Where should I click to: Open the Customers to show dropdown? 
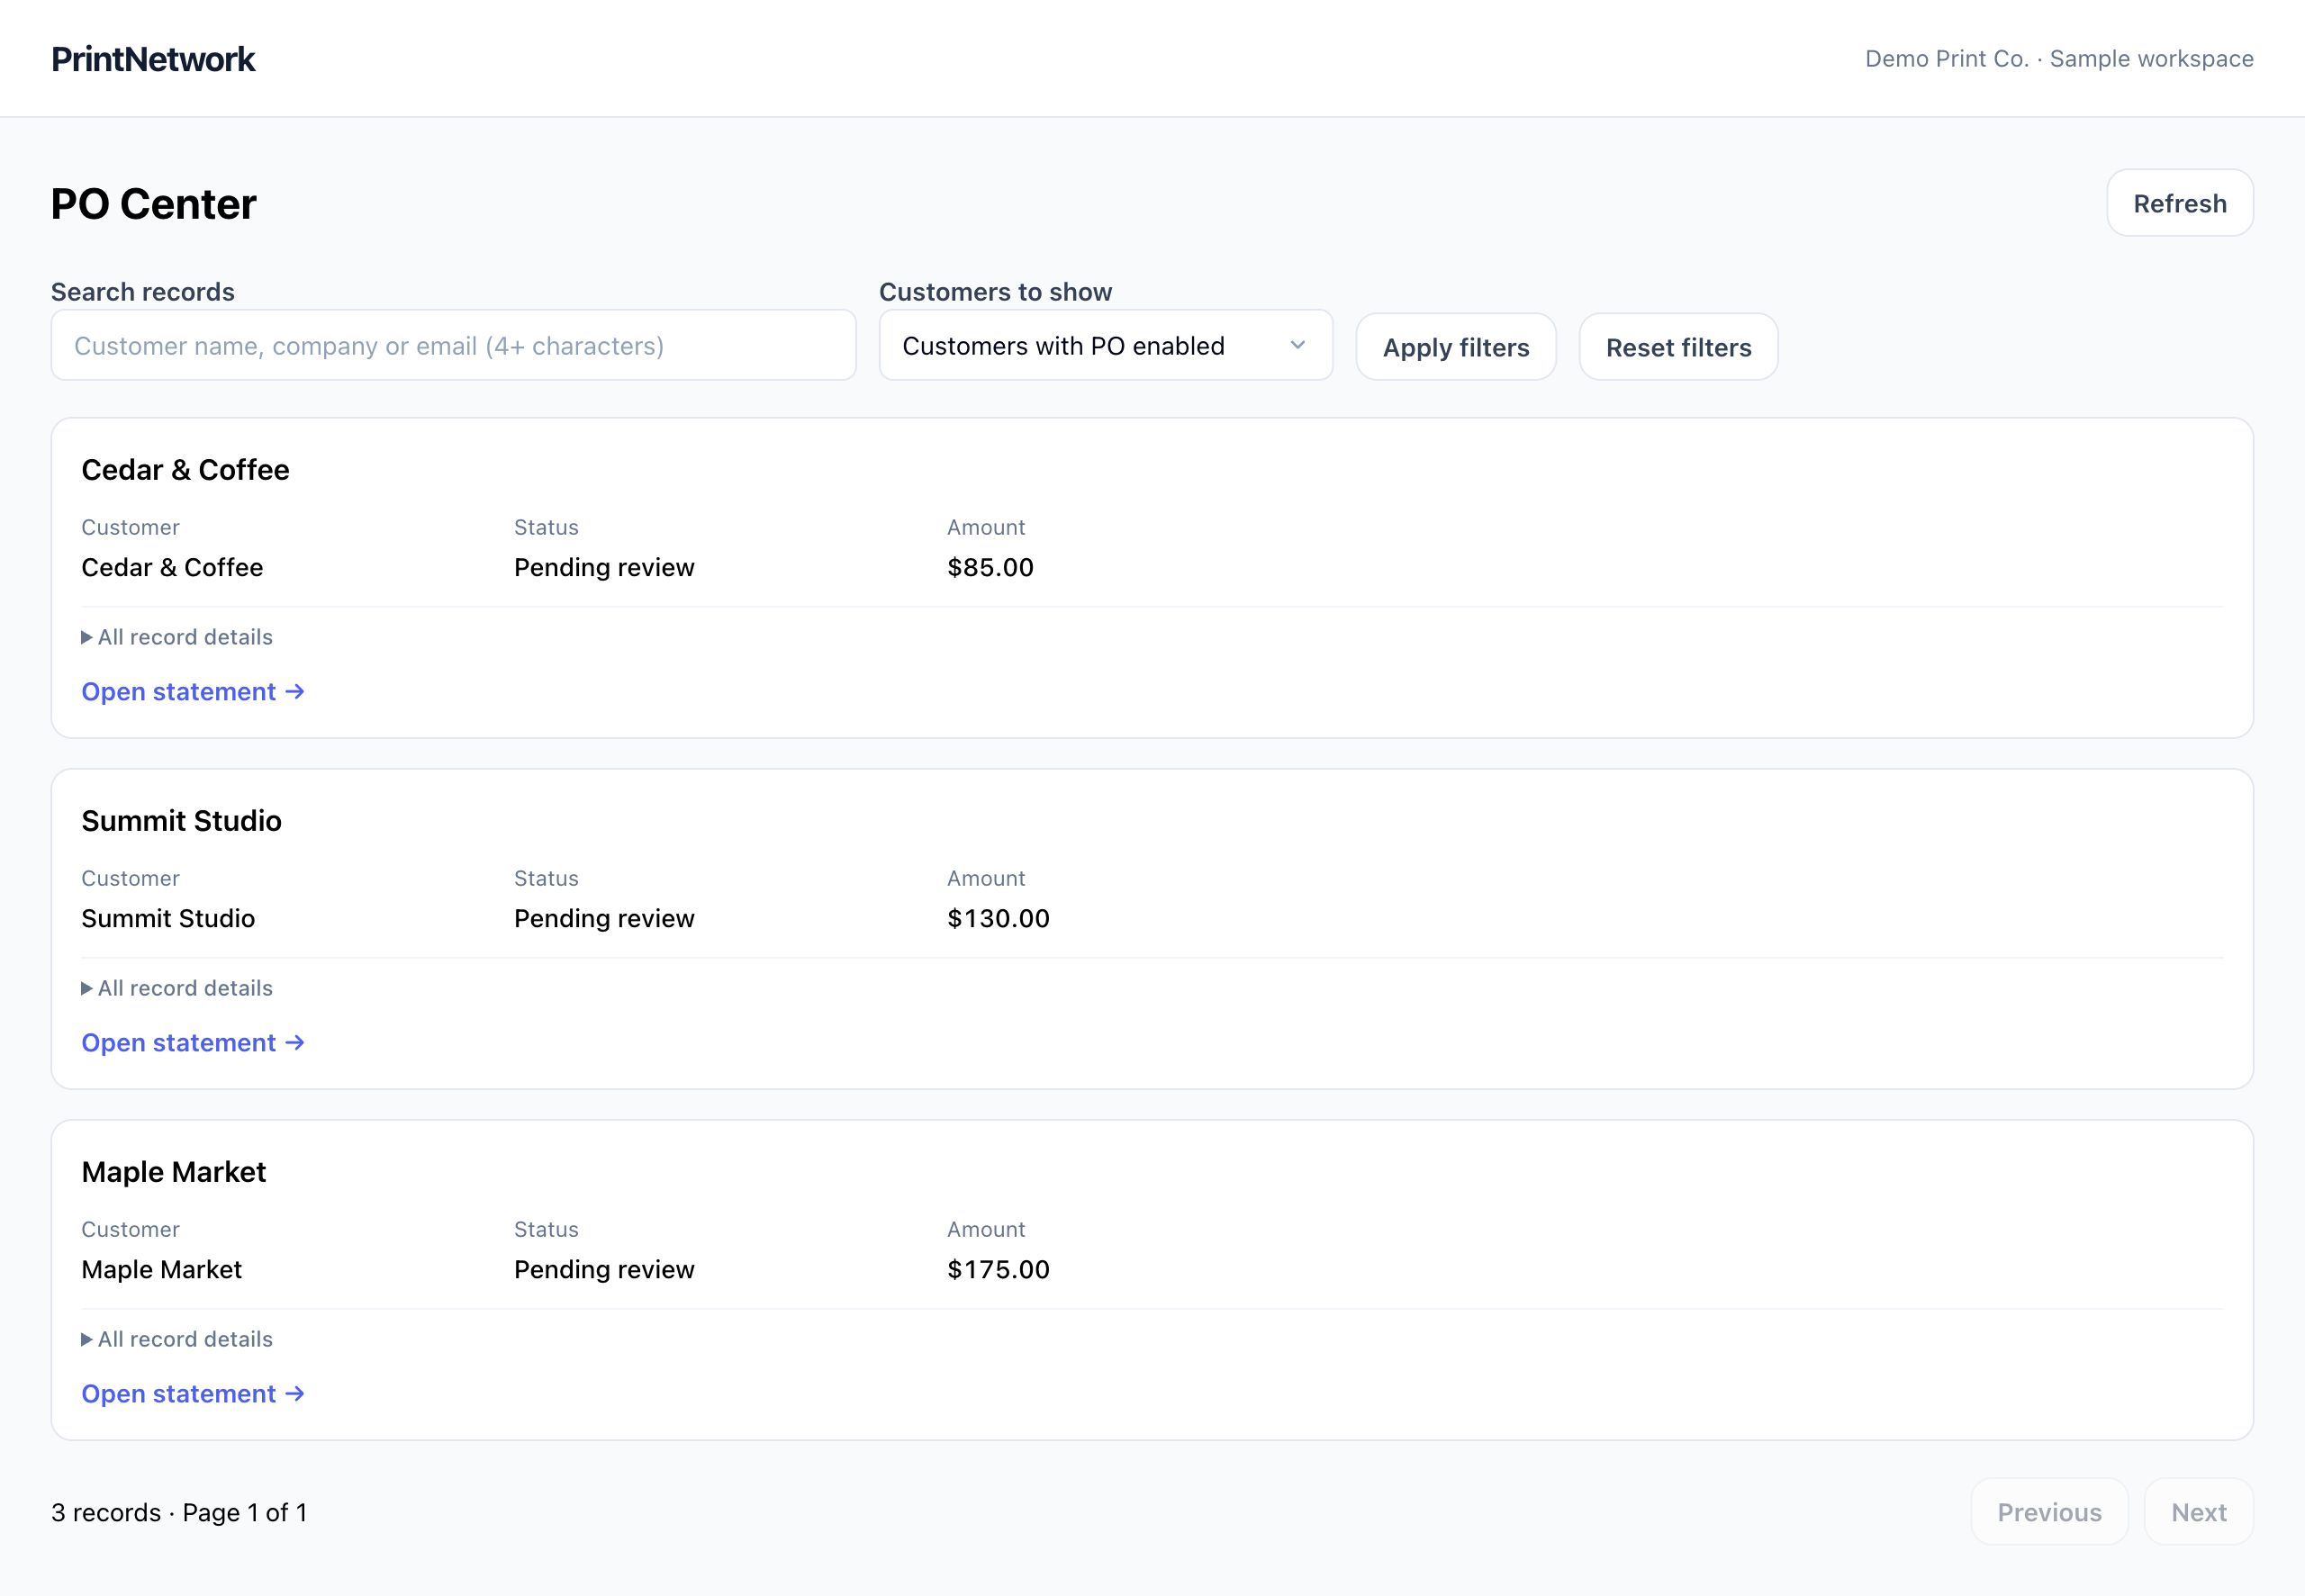coord(1105,345)
